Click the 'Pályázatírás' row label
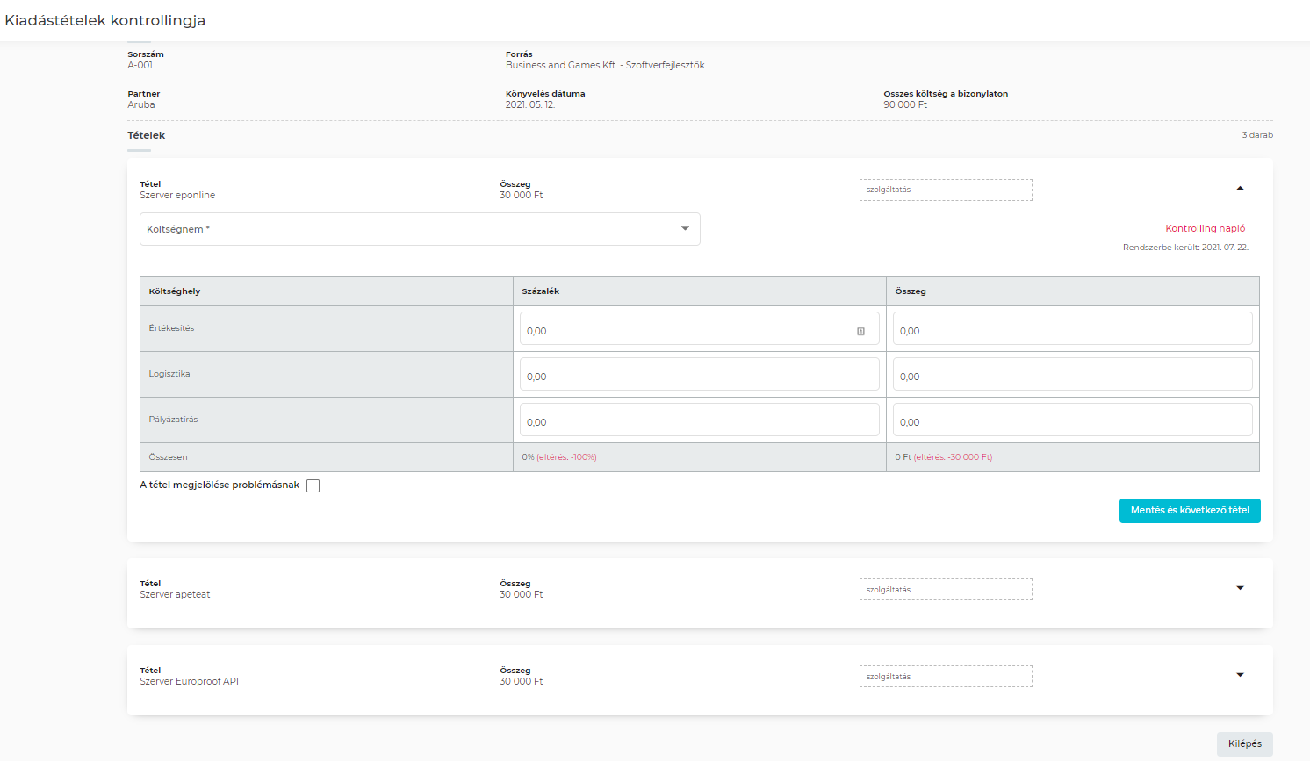This screenshot has height=761, width=1310. pyautogui.click(x=173, y=420)
